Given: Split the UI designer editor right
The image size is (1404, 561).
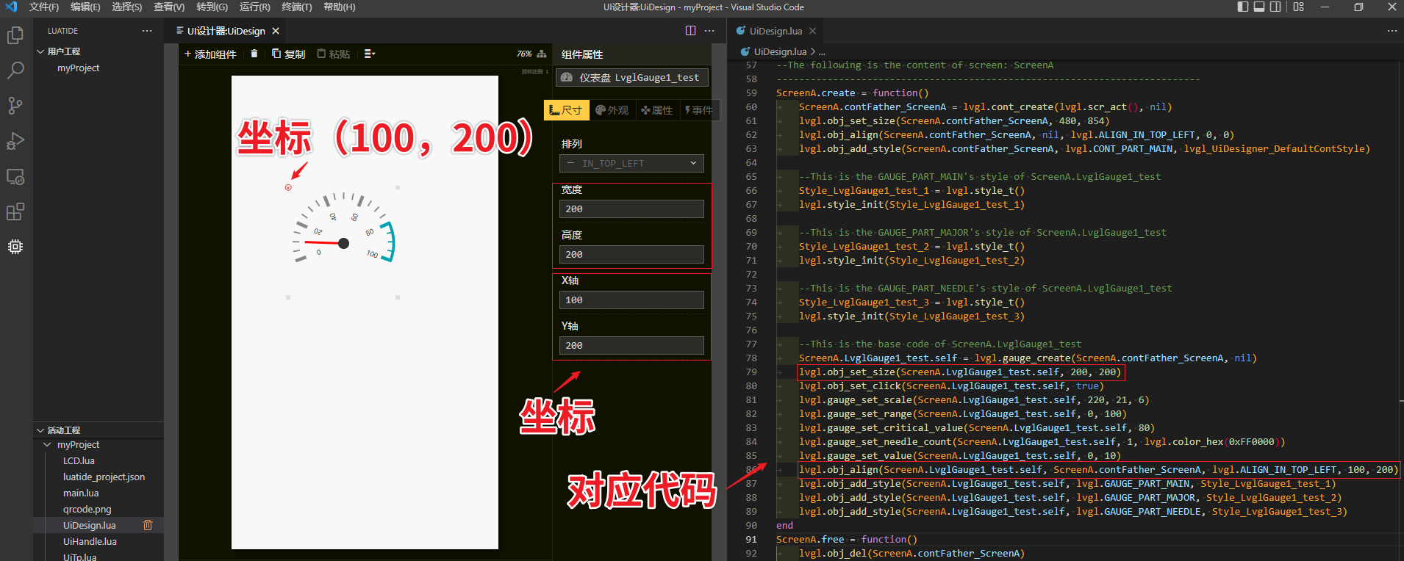Looking at the screenshot, I should click(x=690, y=31).
